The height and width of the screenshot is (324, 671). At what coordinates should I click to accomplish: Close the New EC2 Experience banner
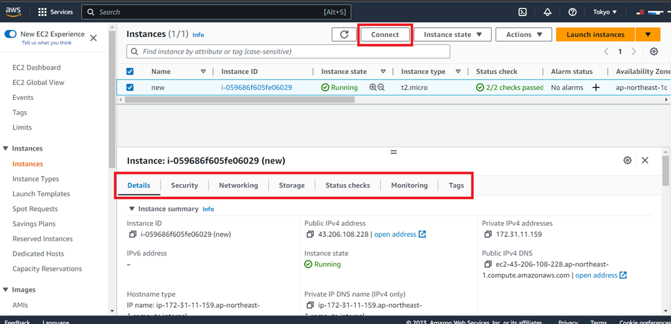93,38
